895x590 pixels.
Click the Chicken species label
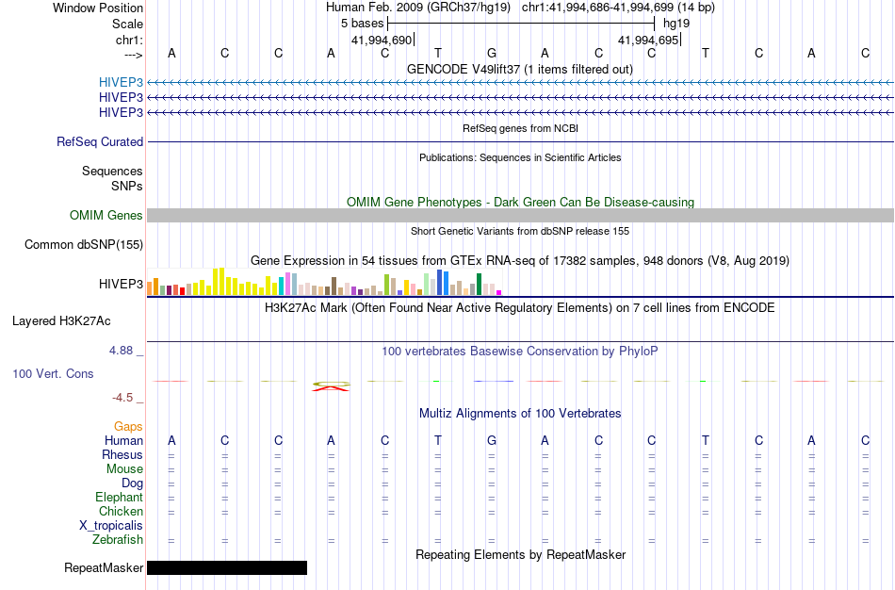[121, 511]
